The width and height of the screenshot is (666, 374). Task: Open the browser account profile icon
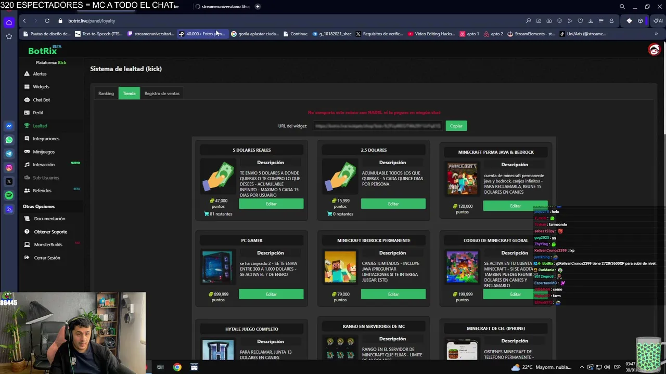click(611, 21)
